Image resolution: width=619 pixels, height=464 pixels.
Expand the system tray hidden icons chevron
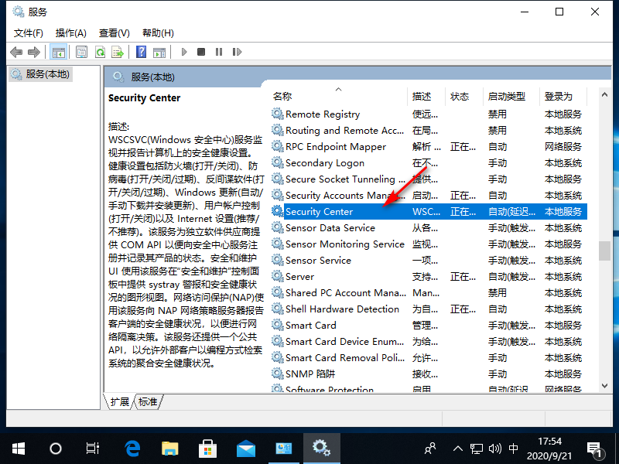click(x=457, y=448)
